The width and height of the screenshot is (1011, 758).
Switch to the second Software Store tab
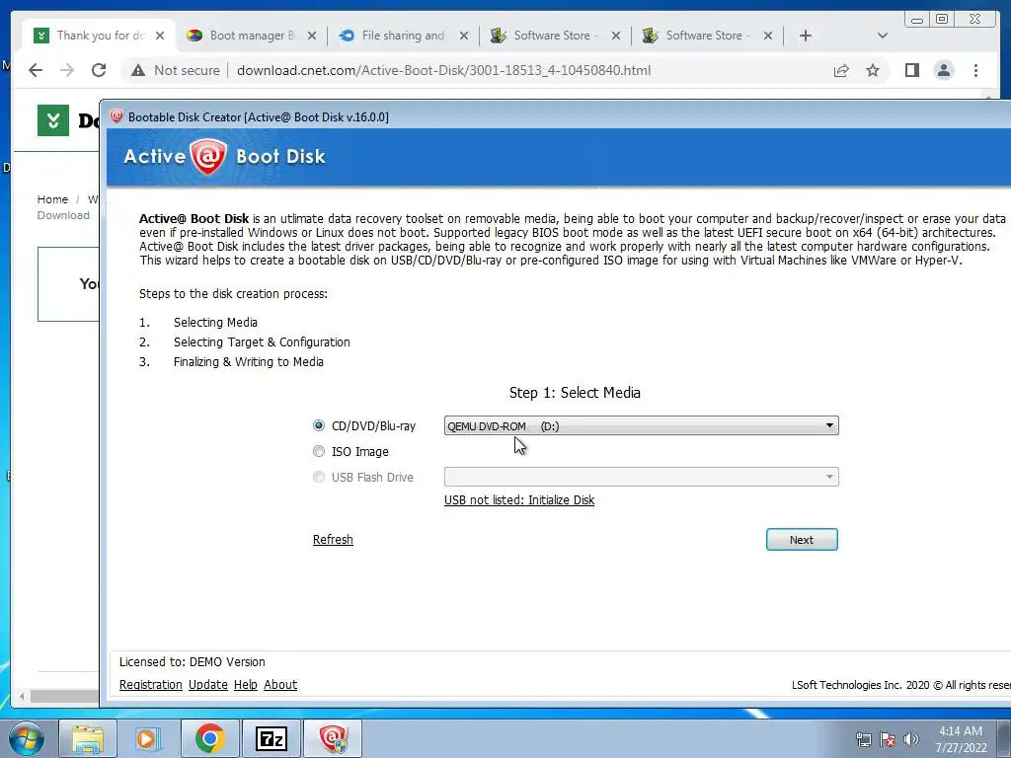point(708,36)
